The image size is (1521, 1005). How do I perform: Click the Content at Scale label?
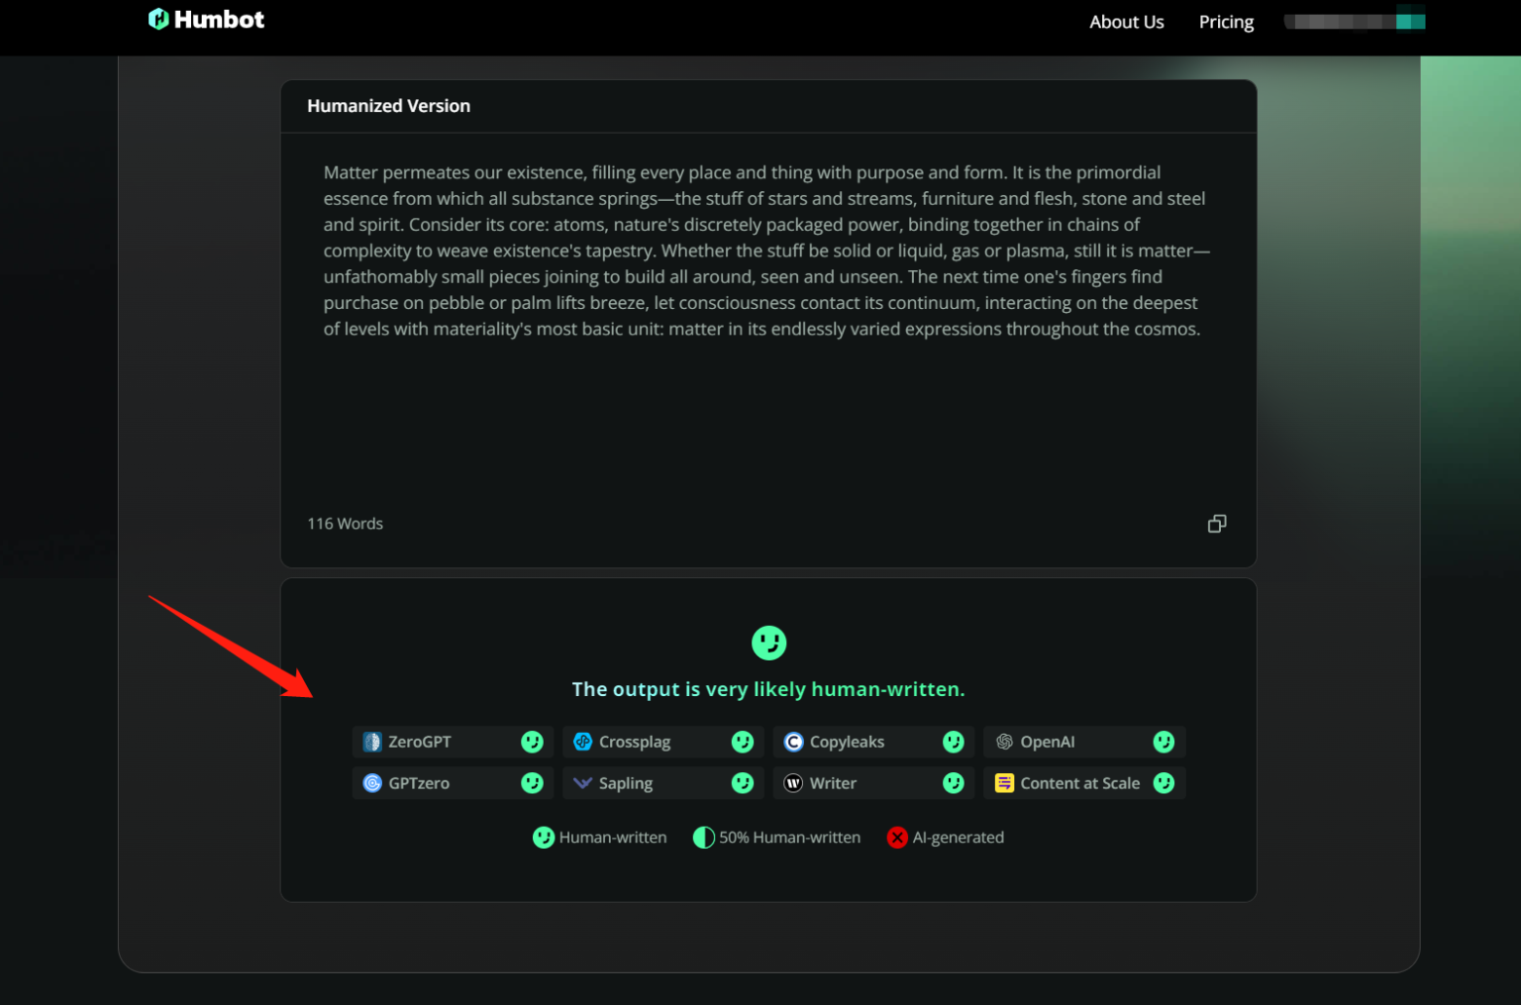(x=1080, y=783)
